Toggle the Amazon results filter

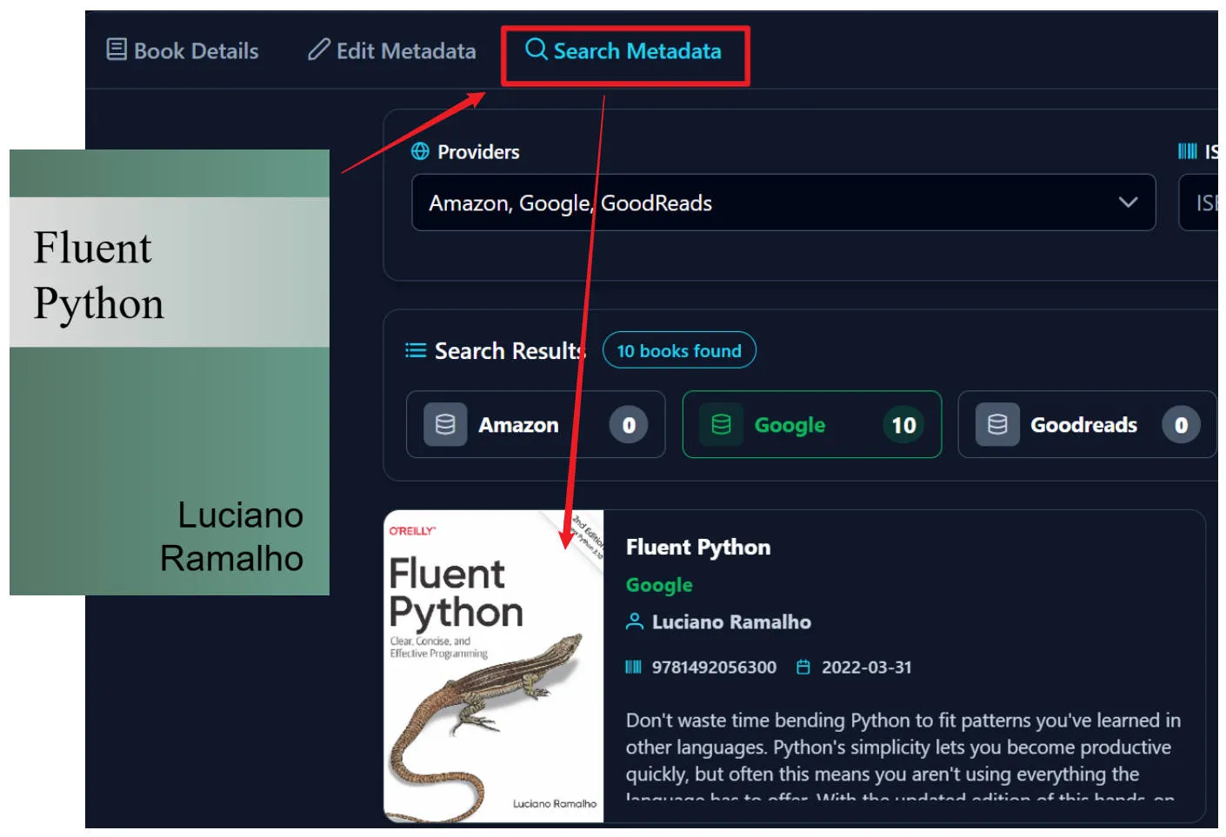pos(536,424)
